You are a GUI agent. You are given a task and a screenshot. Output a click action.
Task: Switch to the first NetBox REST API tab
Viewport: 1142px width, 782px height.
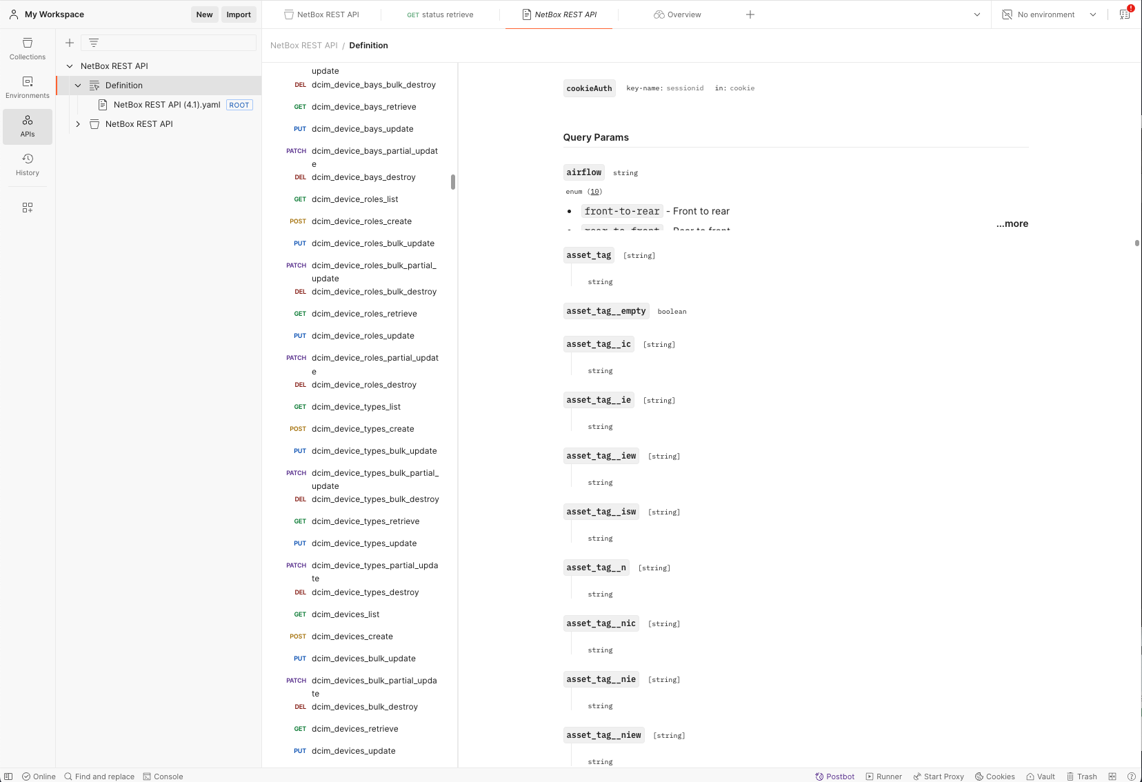coord(322,14)
